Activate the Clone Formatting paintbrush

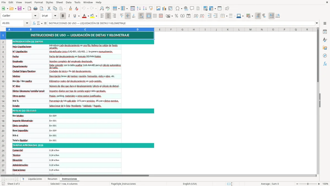tap(70, 9)
